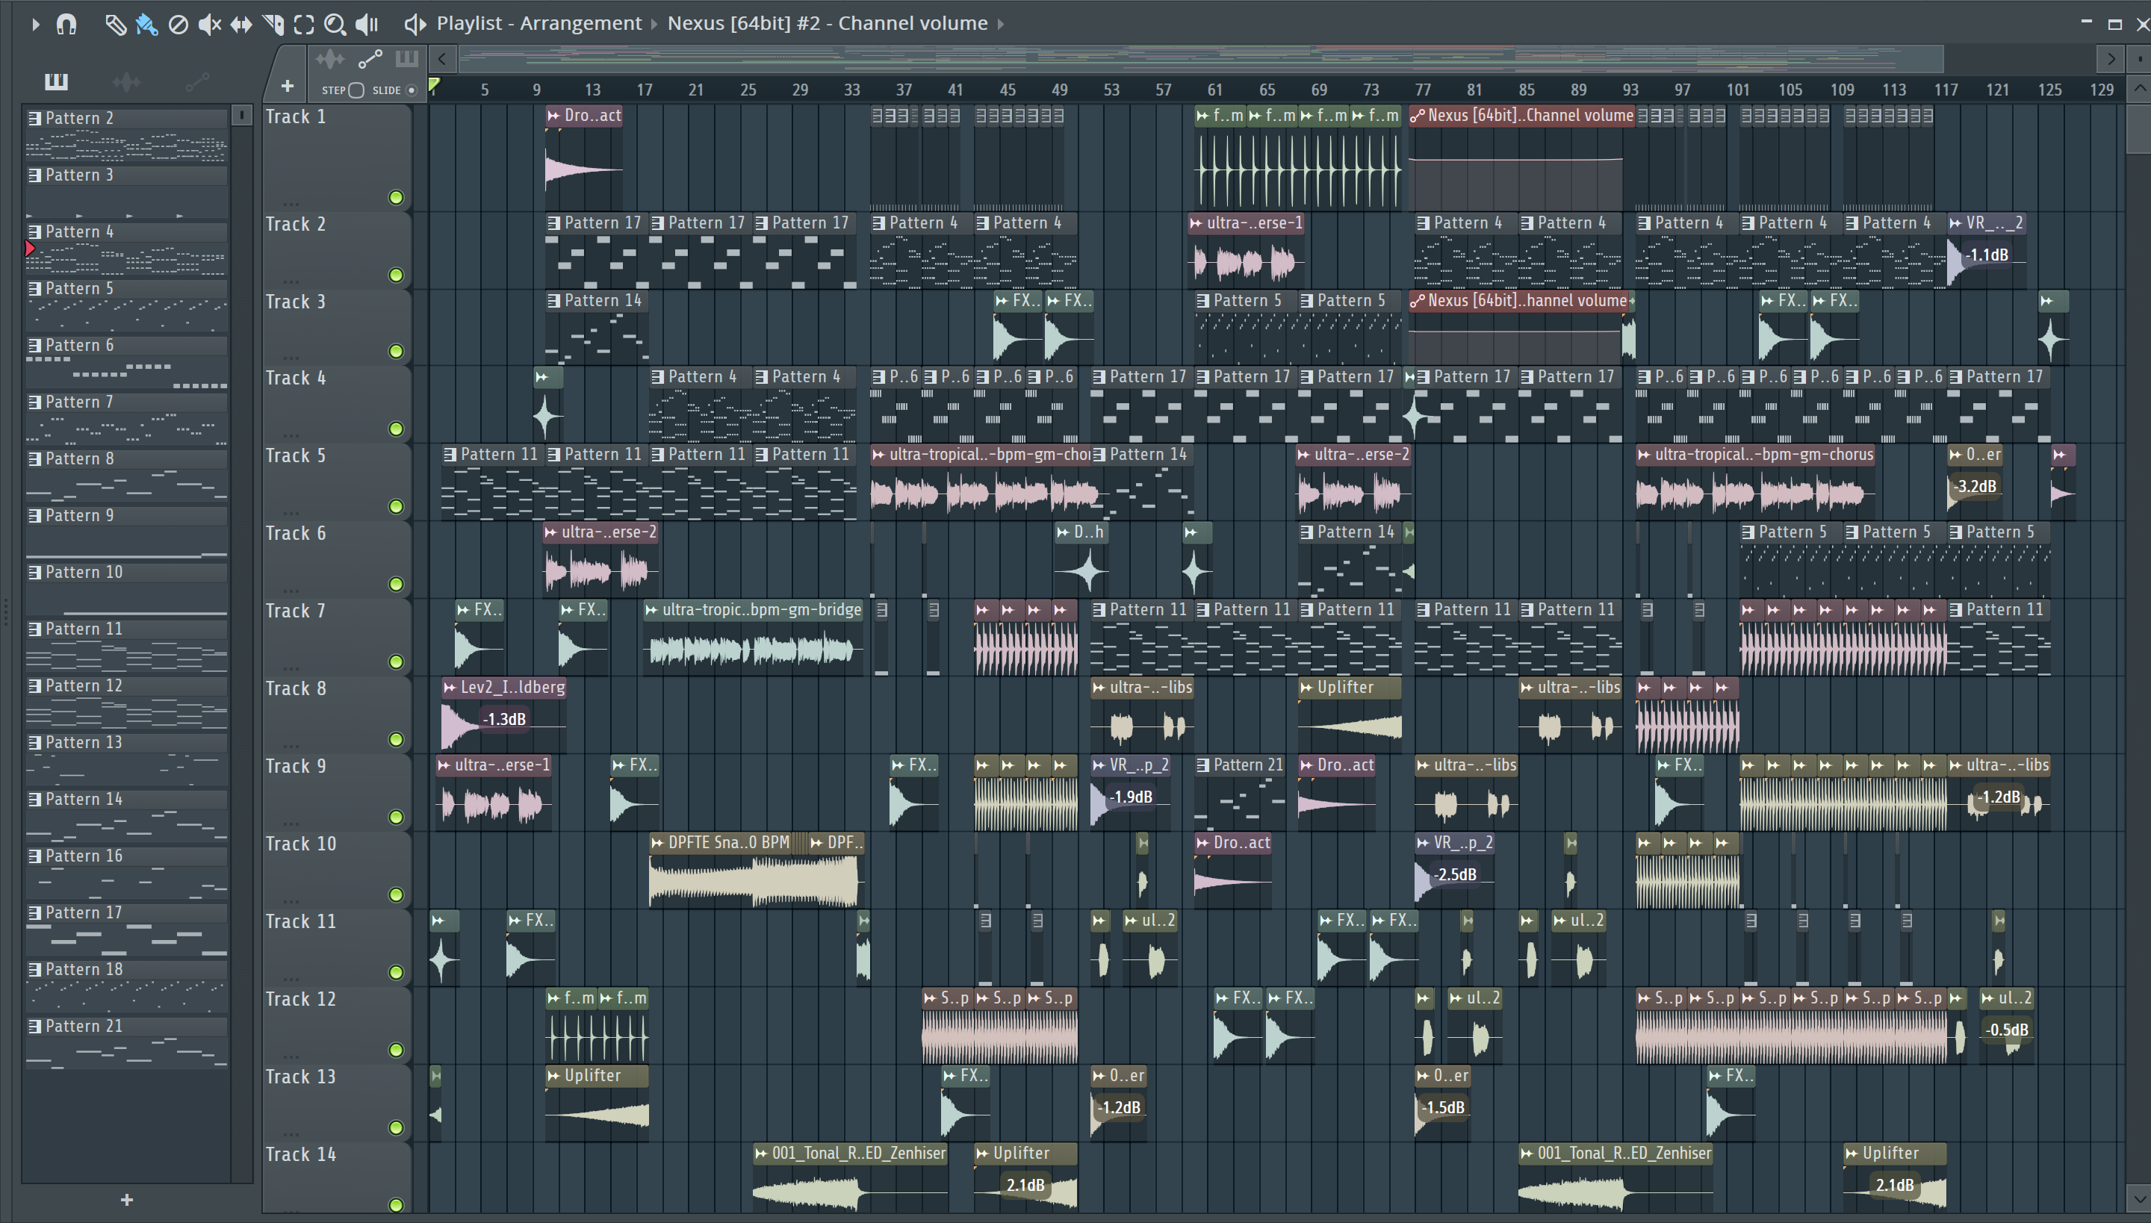Click the -3.2dB gain label on Track 5
Screen dimensions: 2151x1223
pyautogui.click(x=1974, y=486)
